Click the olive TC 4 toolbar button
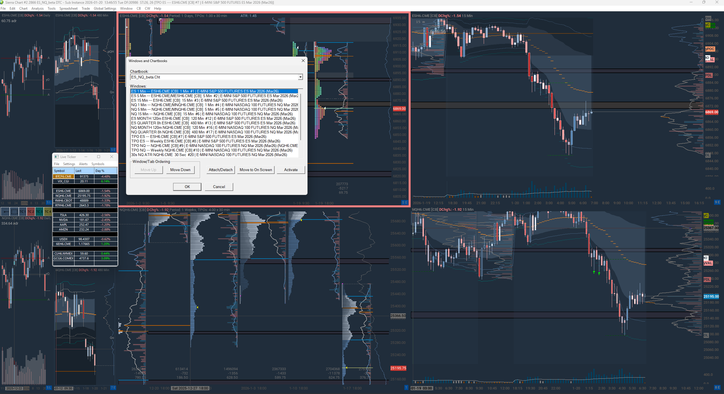Image resolution: width=724 pixels, height=394 pixels. 48,212
